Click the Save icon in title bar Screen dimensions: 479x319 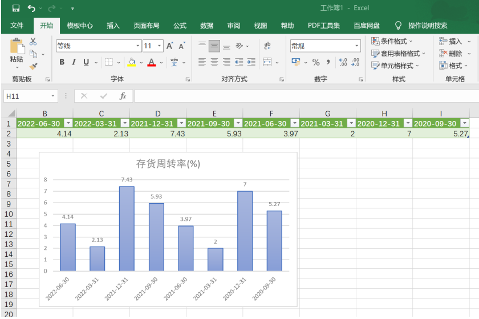15,8
